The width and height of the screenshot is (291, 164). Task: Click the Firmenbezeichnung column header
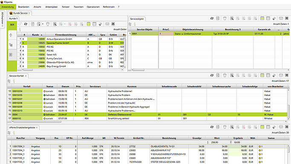pos(66,35)
